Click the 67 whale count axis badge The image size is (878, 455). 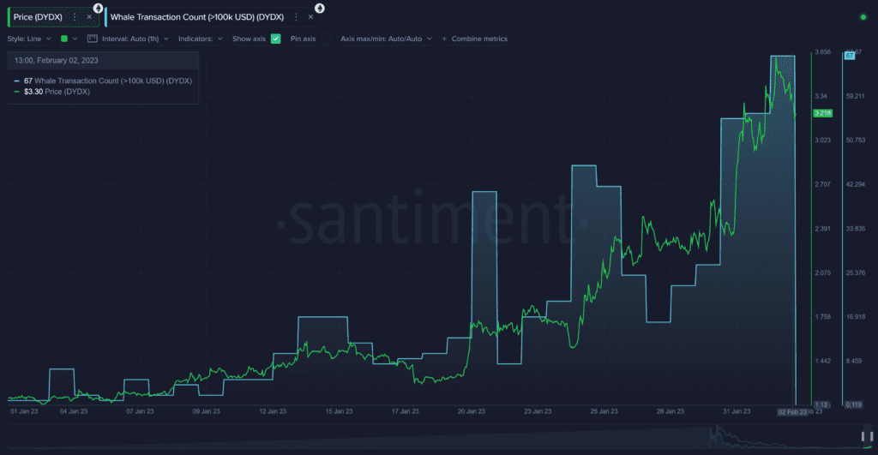point(850,56)
